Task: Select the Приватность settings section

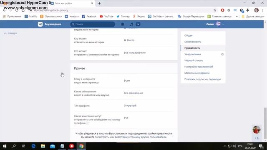Action: tap(192, 48)
